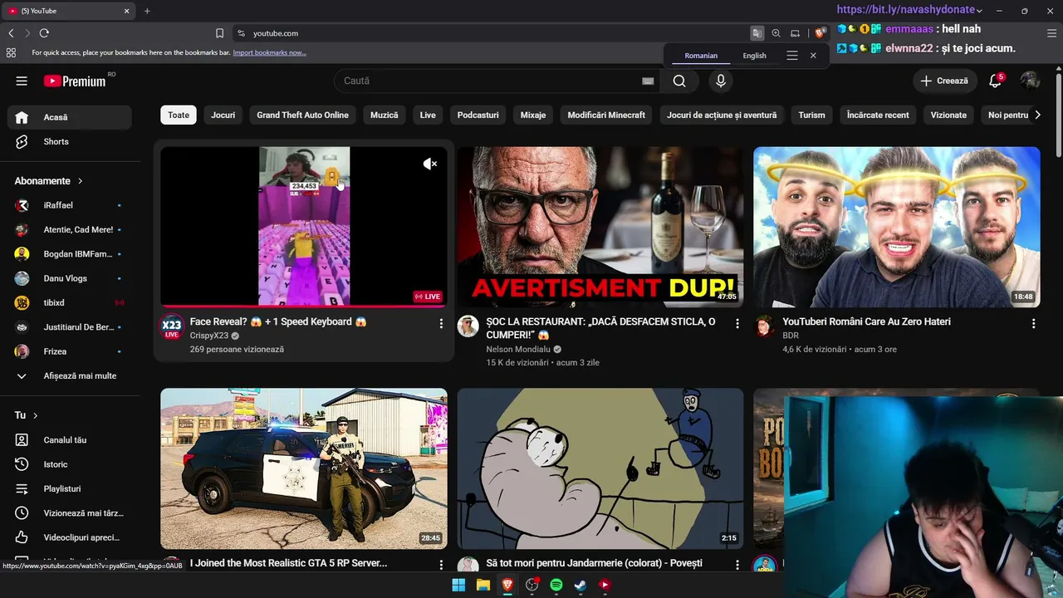The height and width of the screenshot is (598, 1063).
Task: Open Istoric in the sidebar
Action: click(69, 464)
